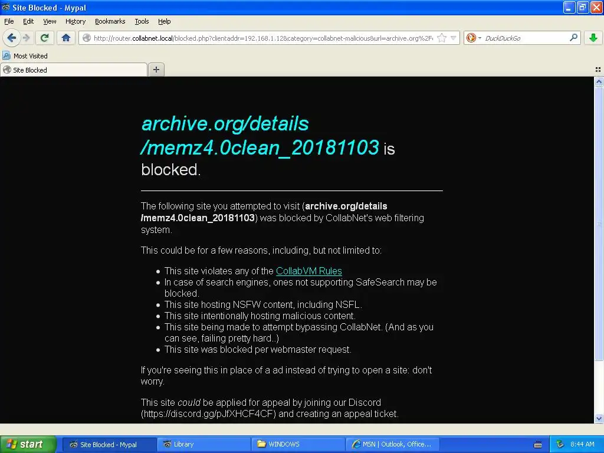
Task: Open a new tab with the plus button
Action: [x=156, y=70]
